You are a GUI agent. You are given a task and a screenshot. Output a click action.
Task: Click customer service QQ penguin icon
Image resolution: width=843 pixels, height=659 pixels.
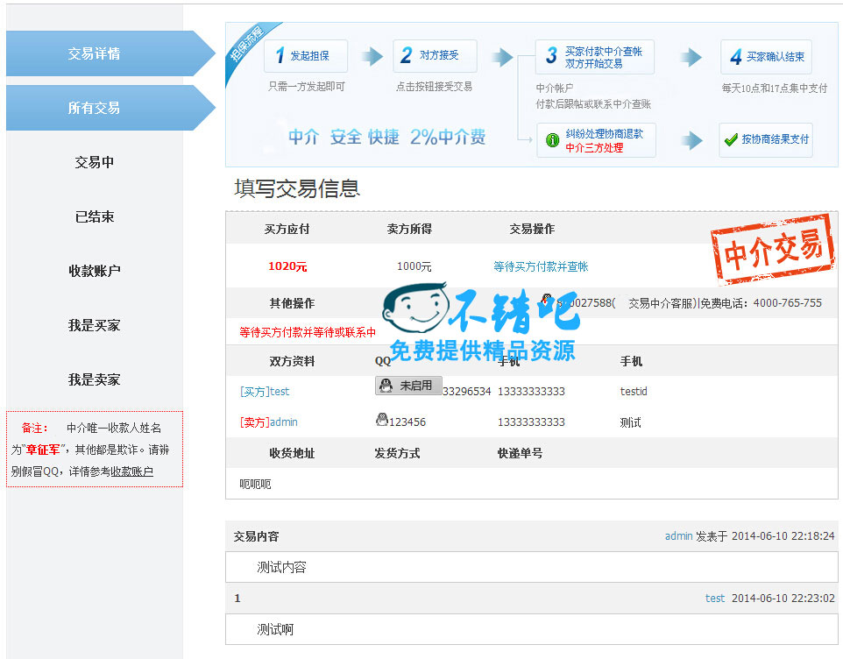click(547, 300)
